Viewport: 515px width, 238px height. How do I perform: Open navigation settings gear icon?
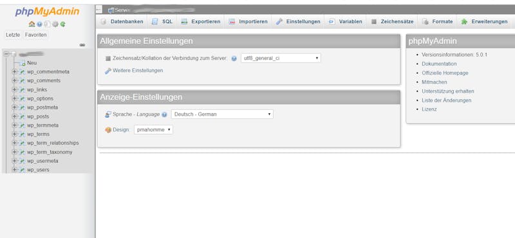tap(55, 24)
